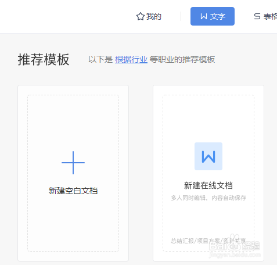The image size is (277, 265).
Task: Switch to the 表格 spreadsheet tab
Action: coord(265,16)
